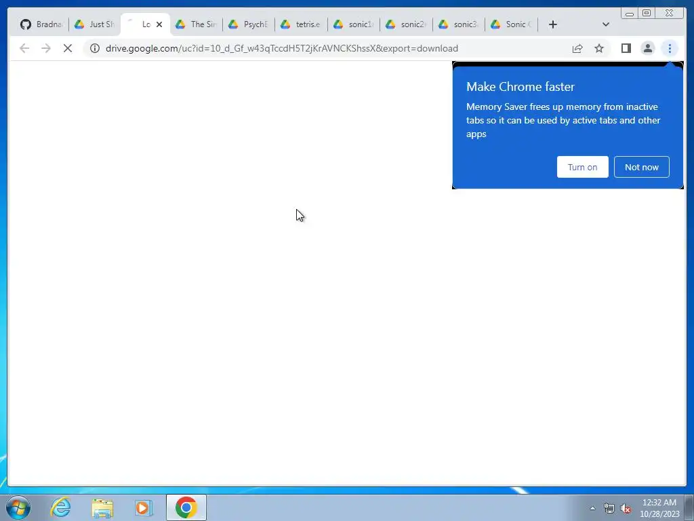Screen dimensions: 694x521
Task: Stop loading the page
Action: (x=68, y=48)
